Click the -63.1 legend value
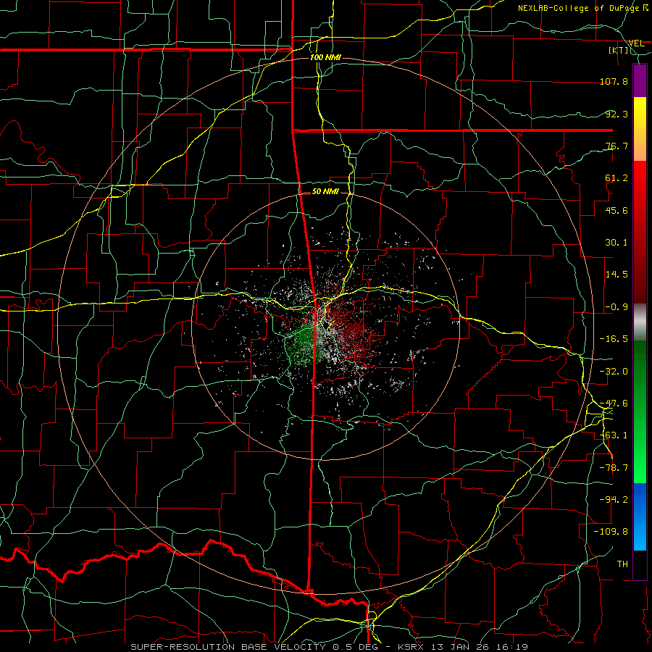Viewport: 652px width, 652px height. coord(614,435)
